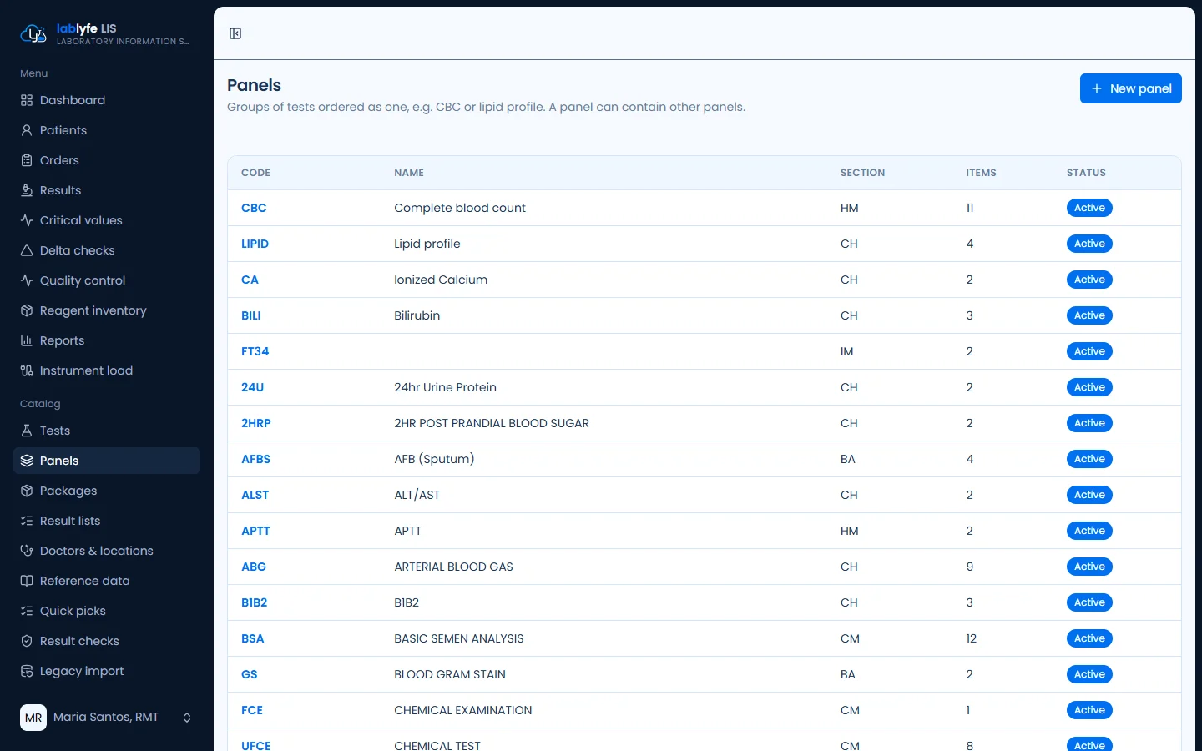1202x751 pixels.
Task: Collapse the sidebar with the panel toggle icon
Action: [x=235, y=33]
